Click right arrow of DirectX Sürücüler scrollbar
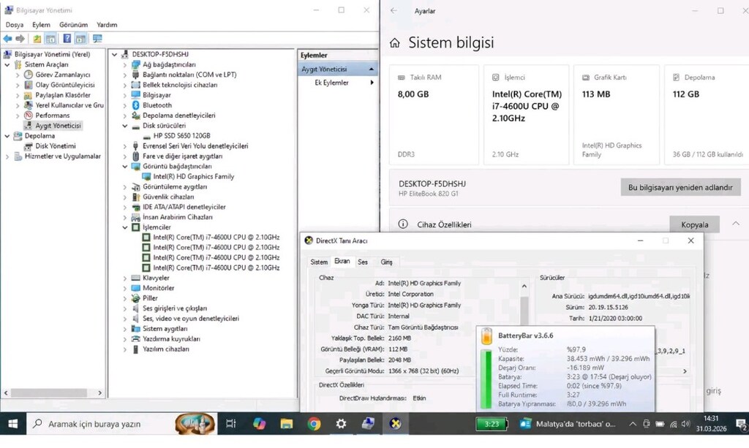 point(685,371)
